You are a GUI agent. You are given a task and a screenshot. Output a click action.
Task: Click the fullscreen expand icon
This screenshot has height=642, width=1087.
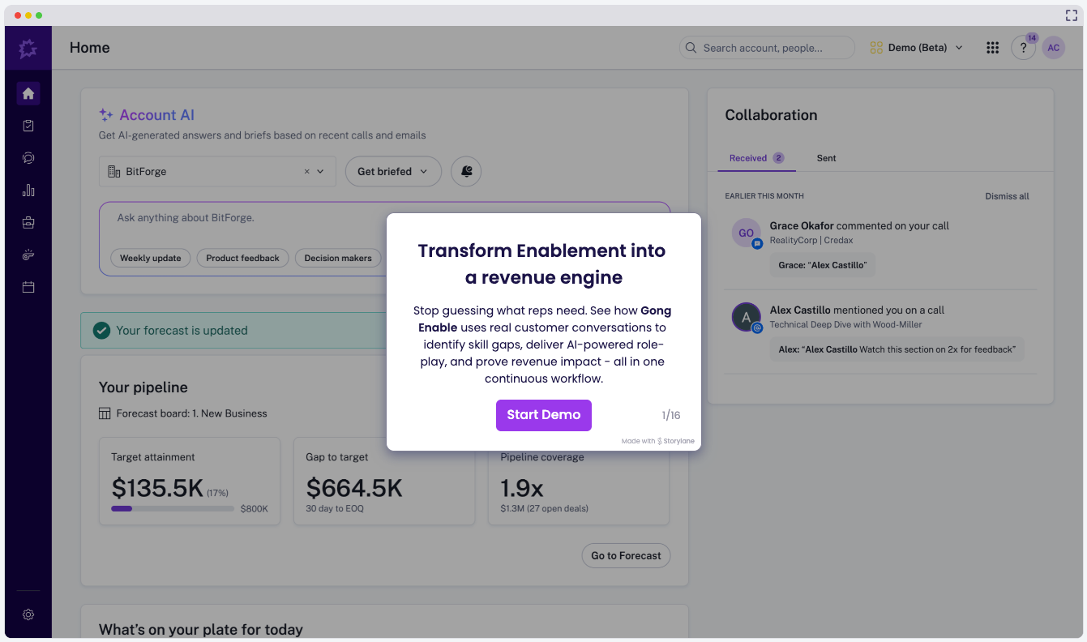click(x=1071, y=15)
